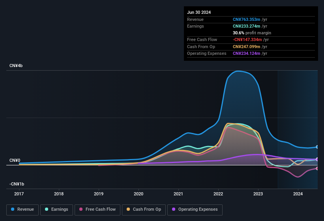Click the Earnings value CN¥233.274m
324x221 pixels.
coord(246,26)
